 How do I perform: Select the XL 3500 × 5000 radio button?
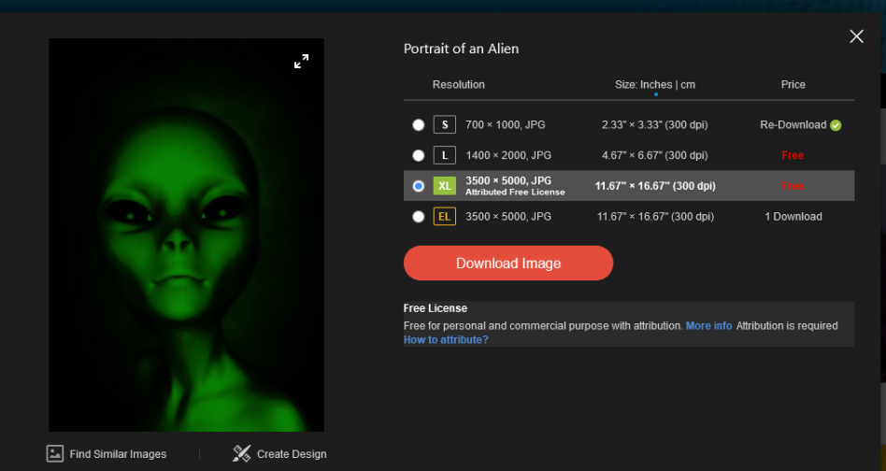pos(418,186)
